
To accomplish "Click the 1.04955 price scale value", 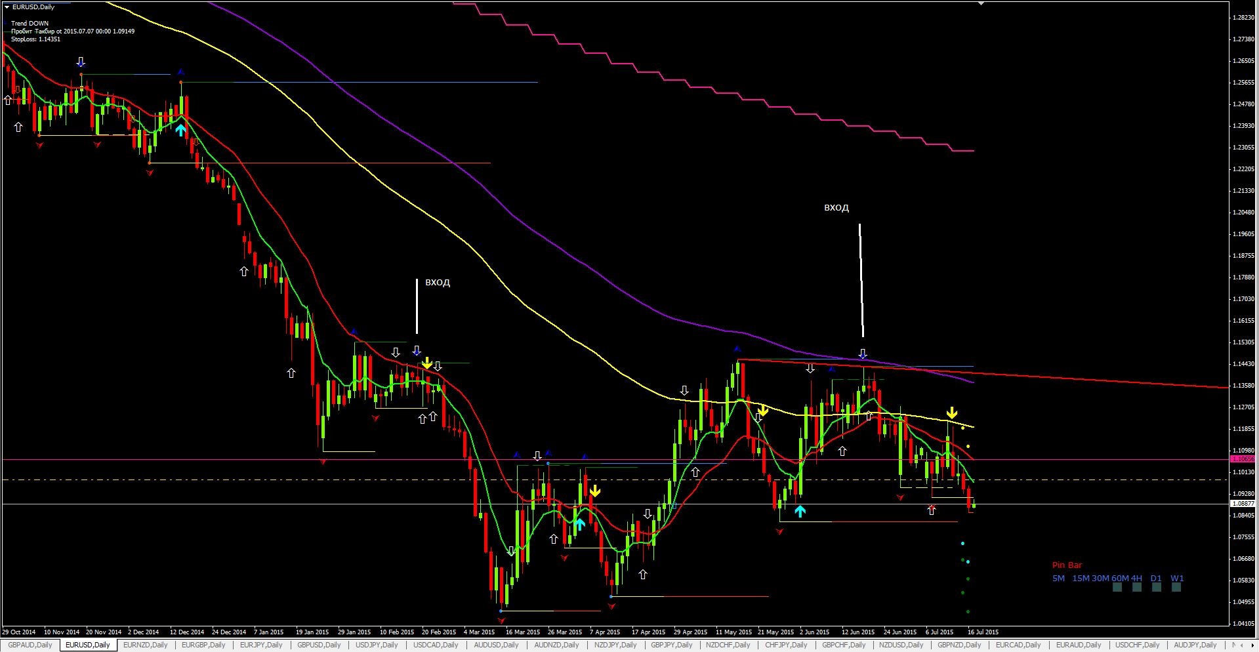I will [x=1244, y=601].
